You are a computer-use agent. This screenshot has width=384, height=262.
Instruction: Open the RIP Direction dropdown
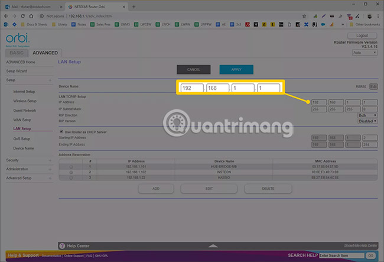point(367,116)
